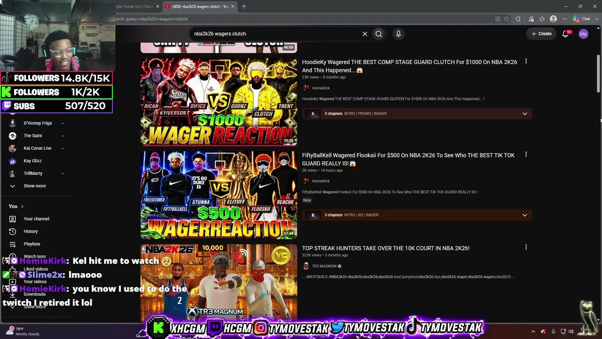
Task: Open browser settings and more menu
Action: coord(564,19)
